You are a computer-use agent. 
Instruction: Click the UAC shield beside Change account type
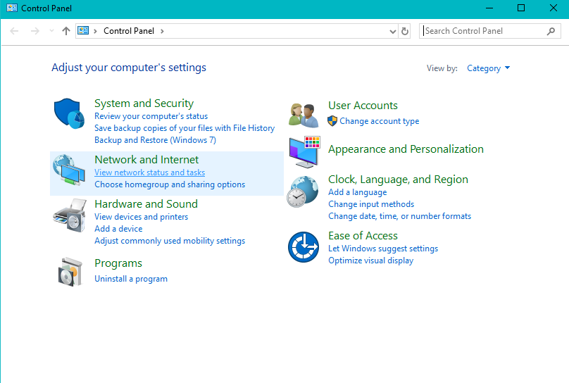[x=332, y=121]
